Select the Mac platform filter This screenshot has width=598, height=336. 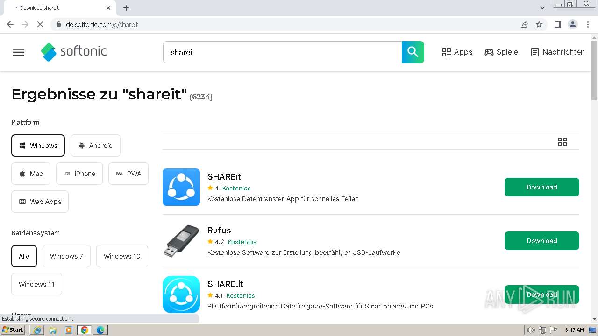(31, 174)
